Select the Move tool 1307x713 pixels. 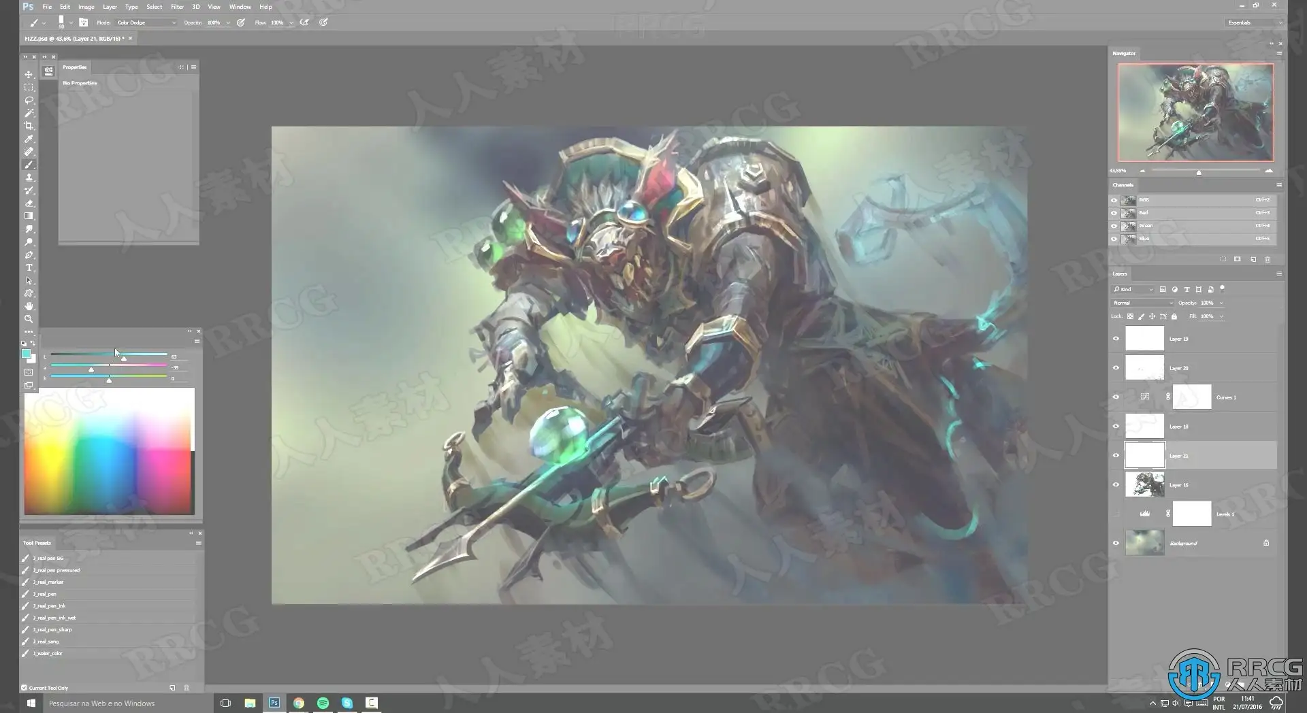[x=29, y=74]
